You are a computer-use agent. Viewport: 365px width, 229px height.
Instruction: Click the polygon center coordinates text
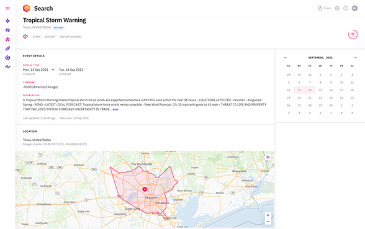coord(55,144)
